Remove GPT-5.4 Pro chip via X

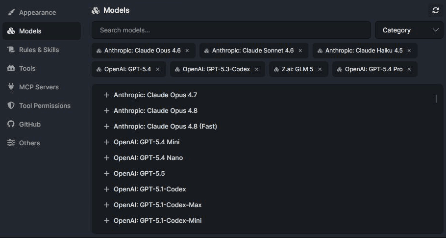coord(409,69)
